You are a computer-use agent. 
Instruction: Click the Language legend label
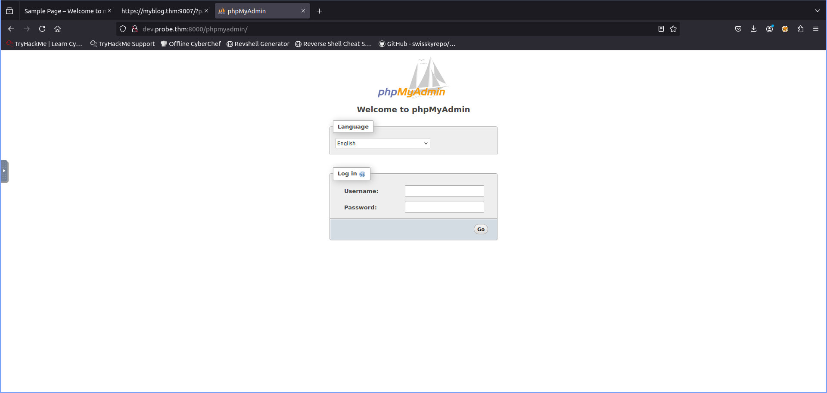[353, 126]
